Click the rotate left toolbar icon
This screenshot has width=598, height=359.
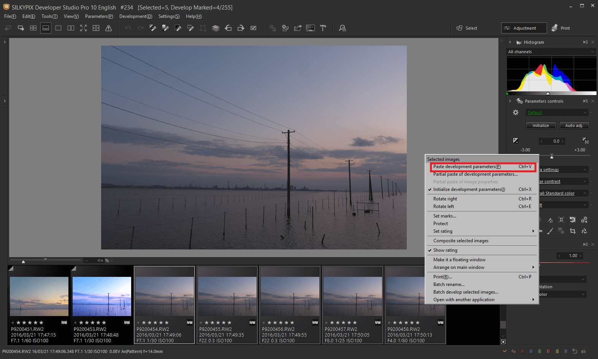228,28
